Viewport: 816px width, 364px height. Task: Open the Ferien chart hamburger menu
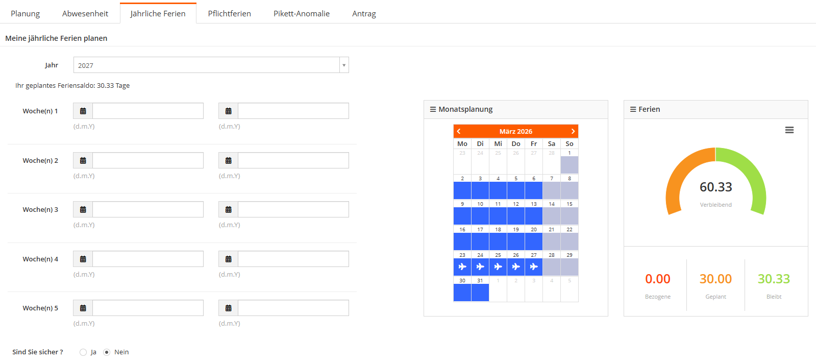pos(789,130)
